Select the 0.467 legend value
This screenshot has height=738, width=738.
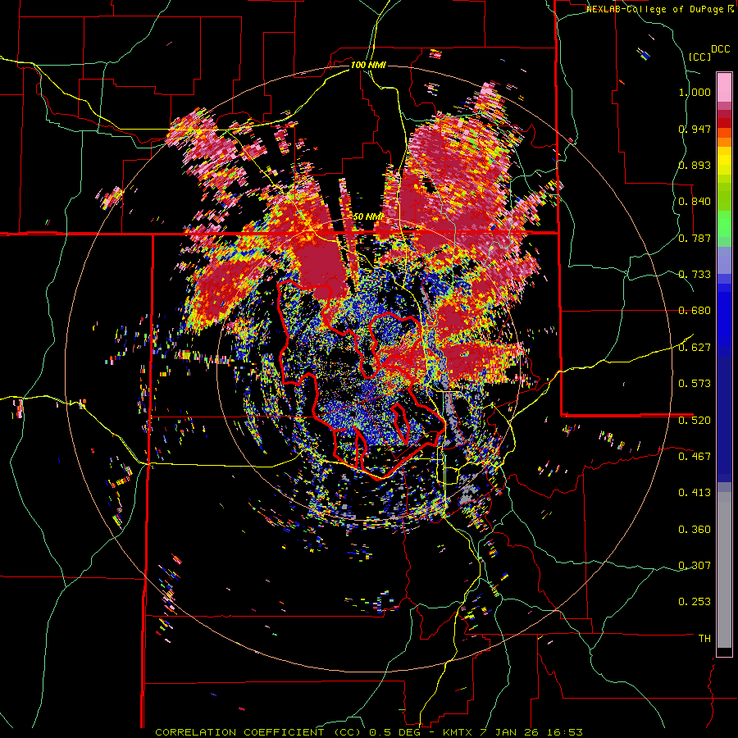point(695,456)
